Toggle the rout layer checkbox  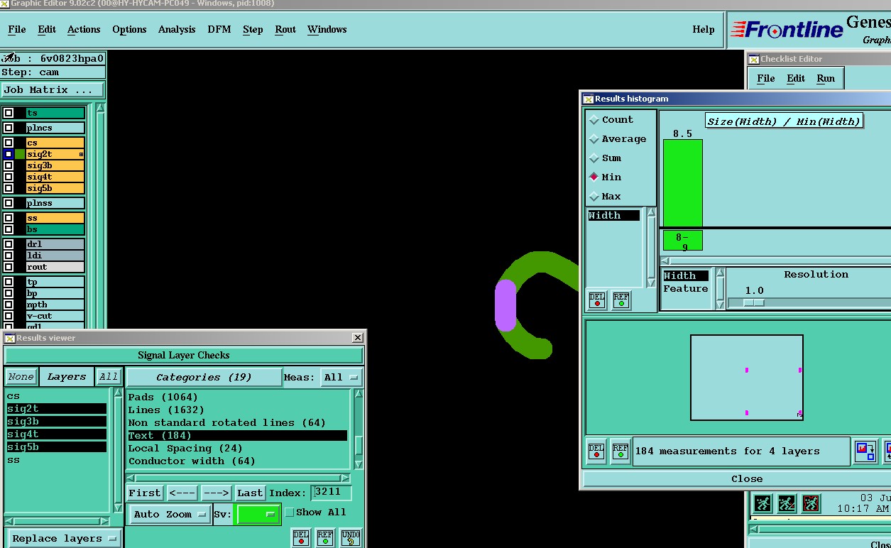click(9, 267)
